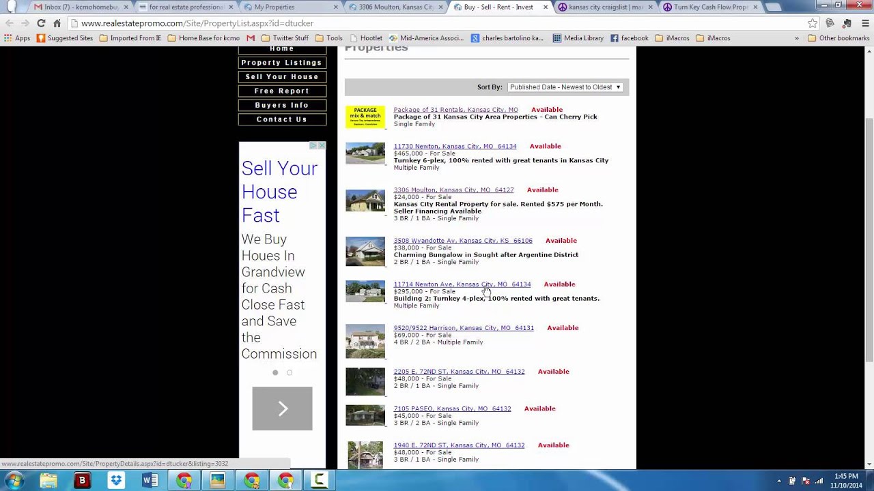Image resolution: width=874 pixels, height=491 pixels.
Task: Click 3306 Moulton property thumbnail
Action: tap(365, 200)
